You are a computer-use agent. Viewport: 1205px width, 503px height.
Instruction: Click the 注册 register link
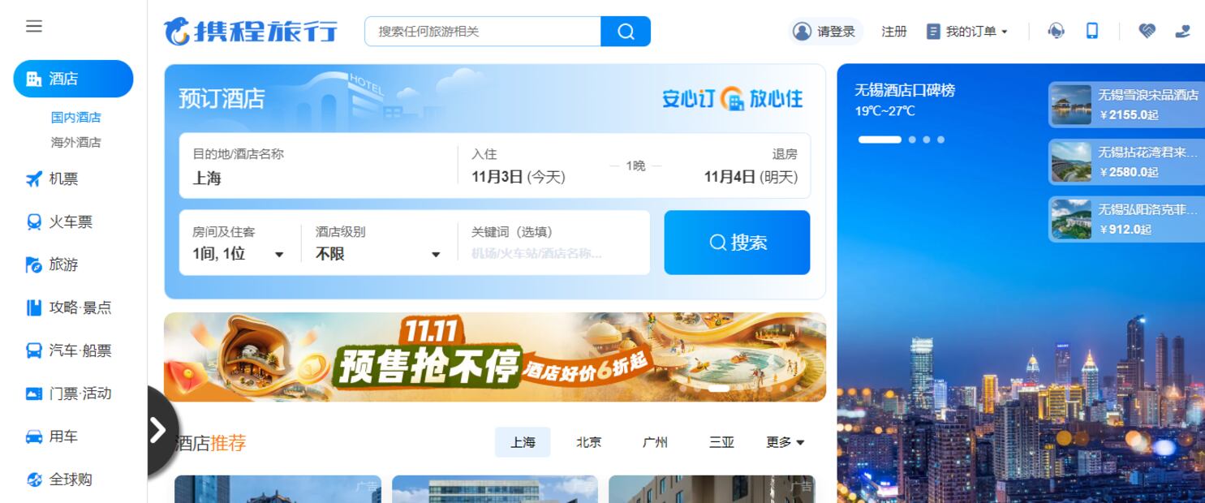[894, 32]
